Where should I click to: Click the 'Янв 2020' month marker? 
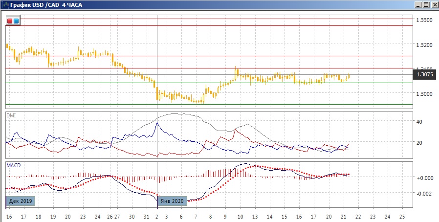click(x=172, y=201)
